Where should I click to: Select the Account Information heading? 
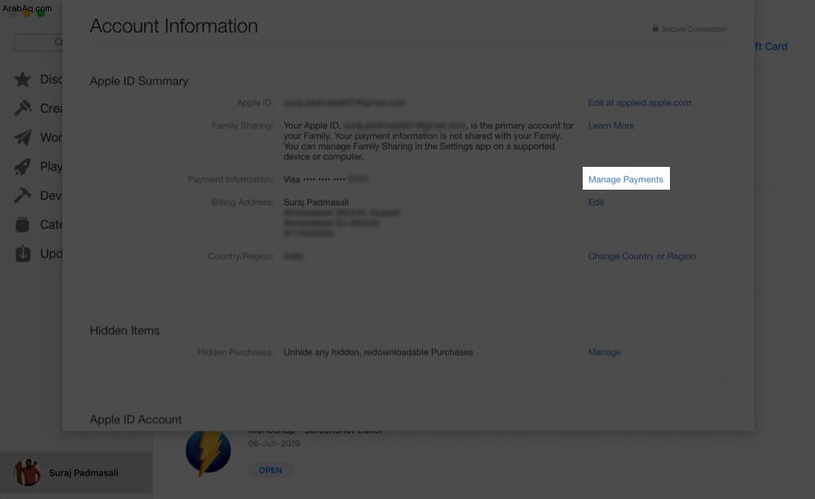pyautogui.click(x=174, y=26)
